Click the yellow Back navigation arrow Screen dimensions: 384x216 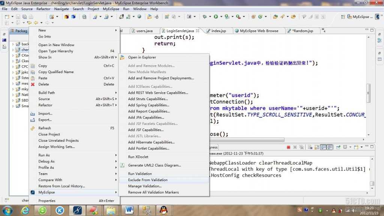[36, 23]
